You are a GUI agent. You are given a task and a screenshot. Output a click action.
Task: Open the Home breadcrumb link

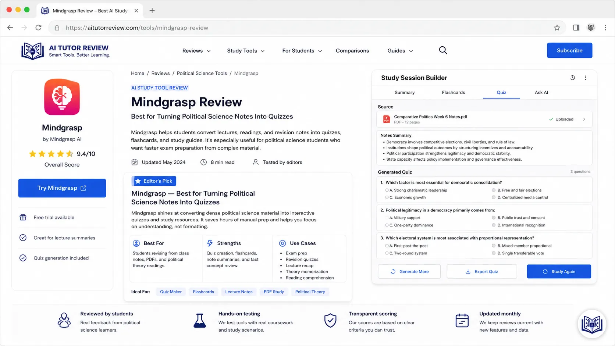138,73
